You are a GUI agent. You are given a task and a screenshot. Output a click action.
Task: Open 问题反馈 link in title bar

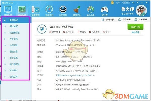pos(126,3)
